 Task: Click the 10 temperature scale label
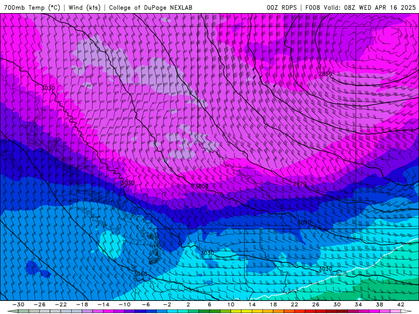click(231, 305)
